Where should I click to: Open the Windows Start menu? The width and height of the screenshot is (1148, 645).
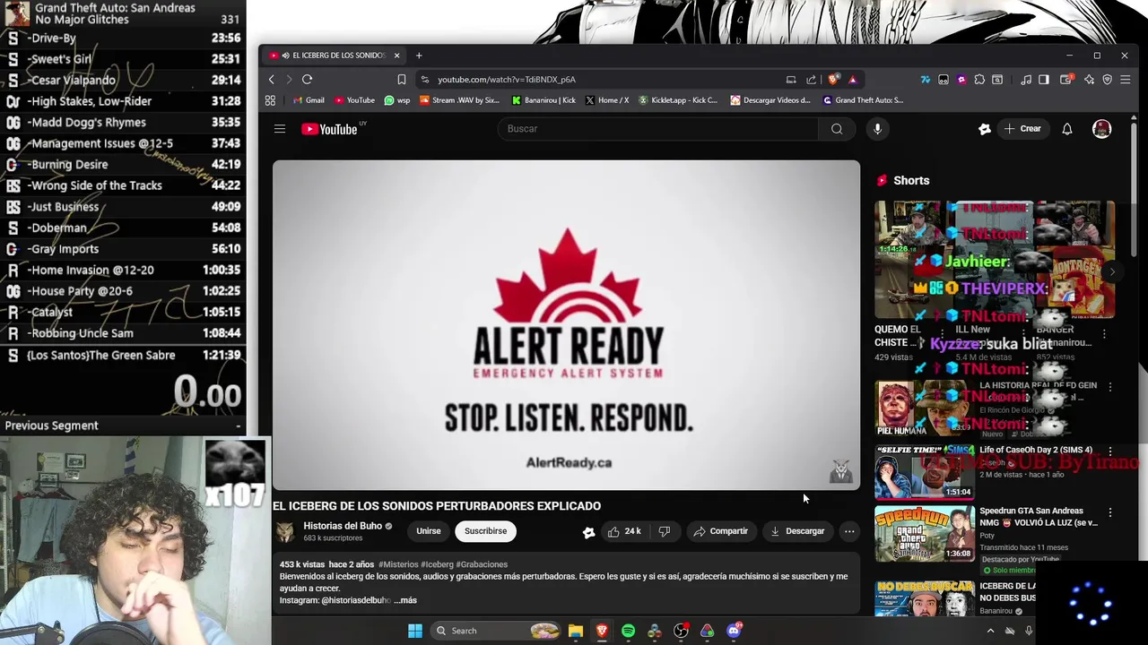[414, 631]
